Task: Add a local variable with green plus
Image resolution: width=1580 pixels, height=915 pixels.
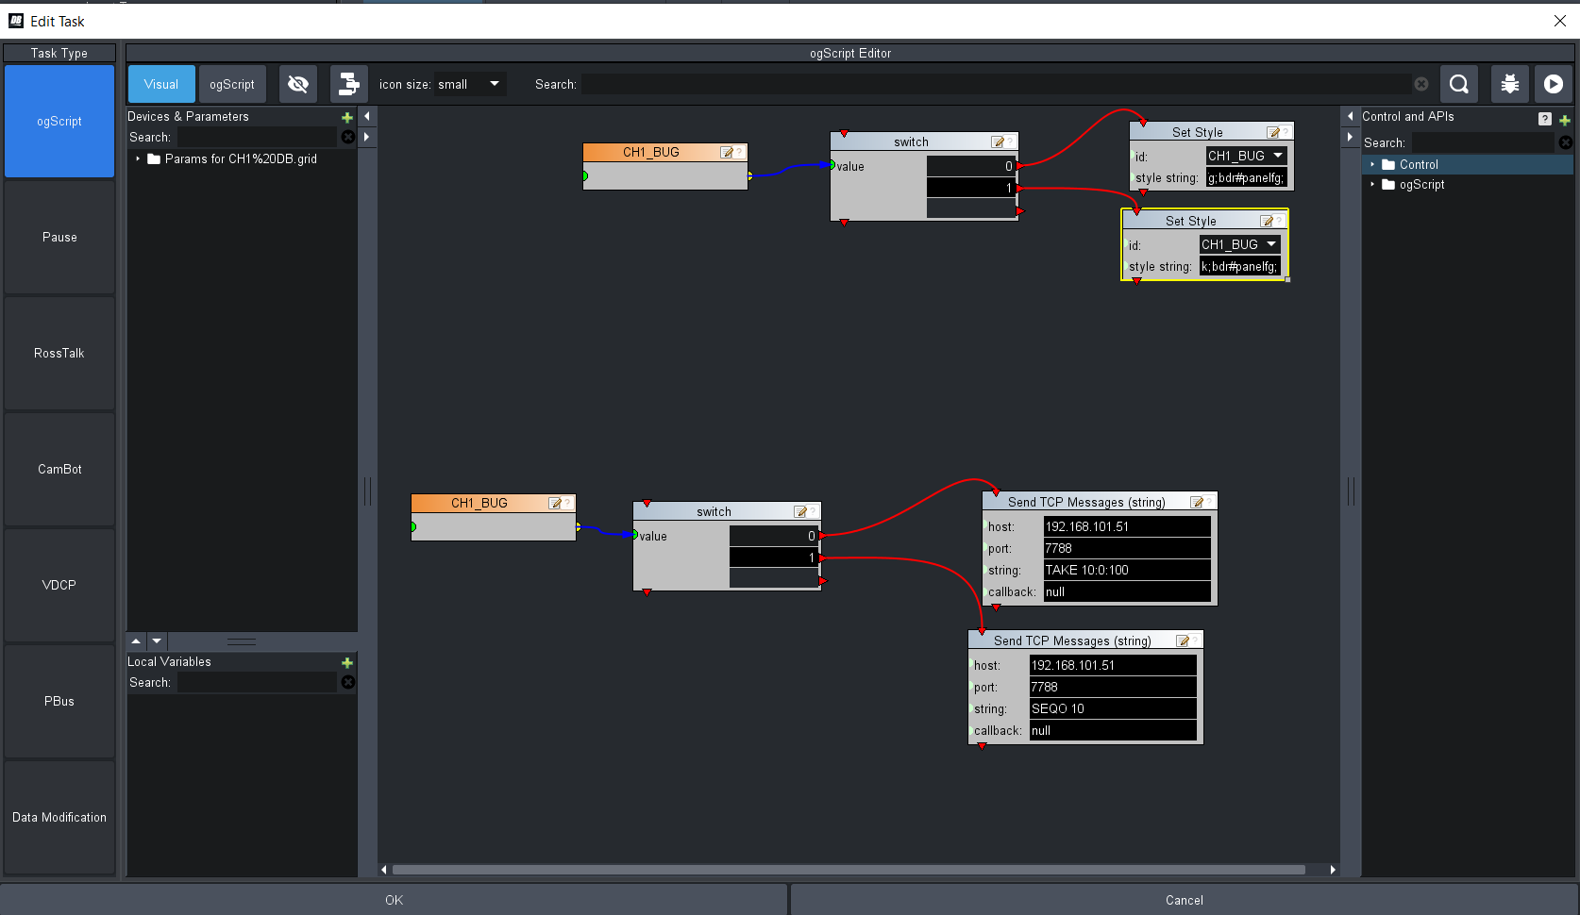Action: [346, 663]
